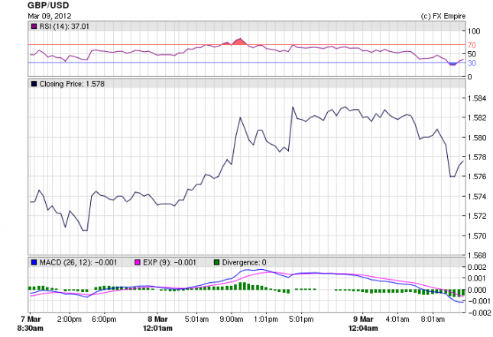The height and width of the screenshot is (337, 493).
Task: Click the blue RSI oversold dip below 30
Action: point(452,64)
